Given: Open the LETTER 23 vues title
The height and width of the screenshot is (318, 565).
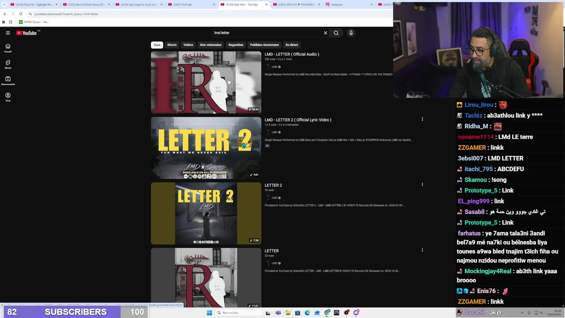Looking at the screenshot, I should pyautogui.click(x=271, y=250).
